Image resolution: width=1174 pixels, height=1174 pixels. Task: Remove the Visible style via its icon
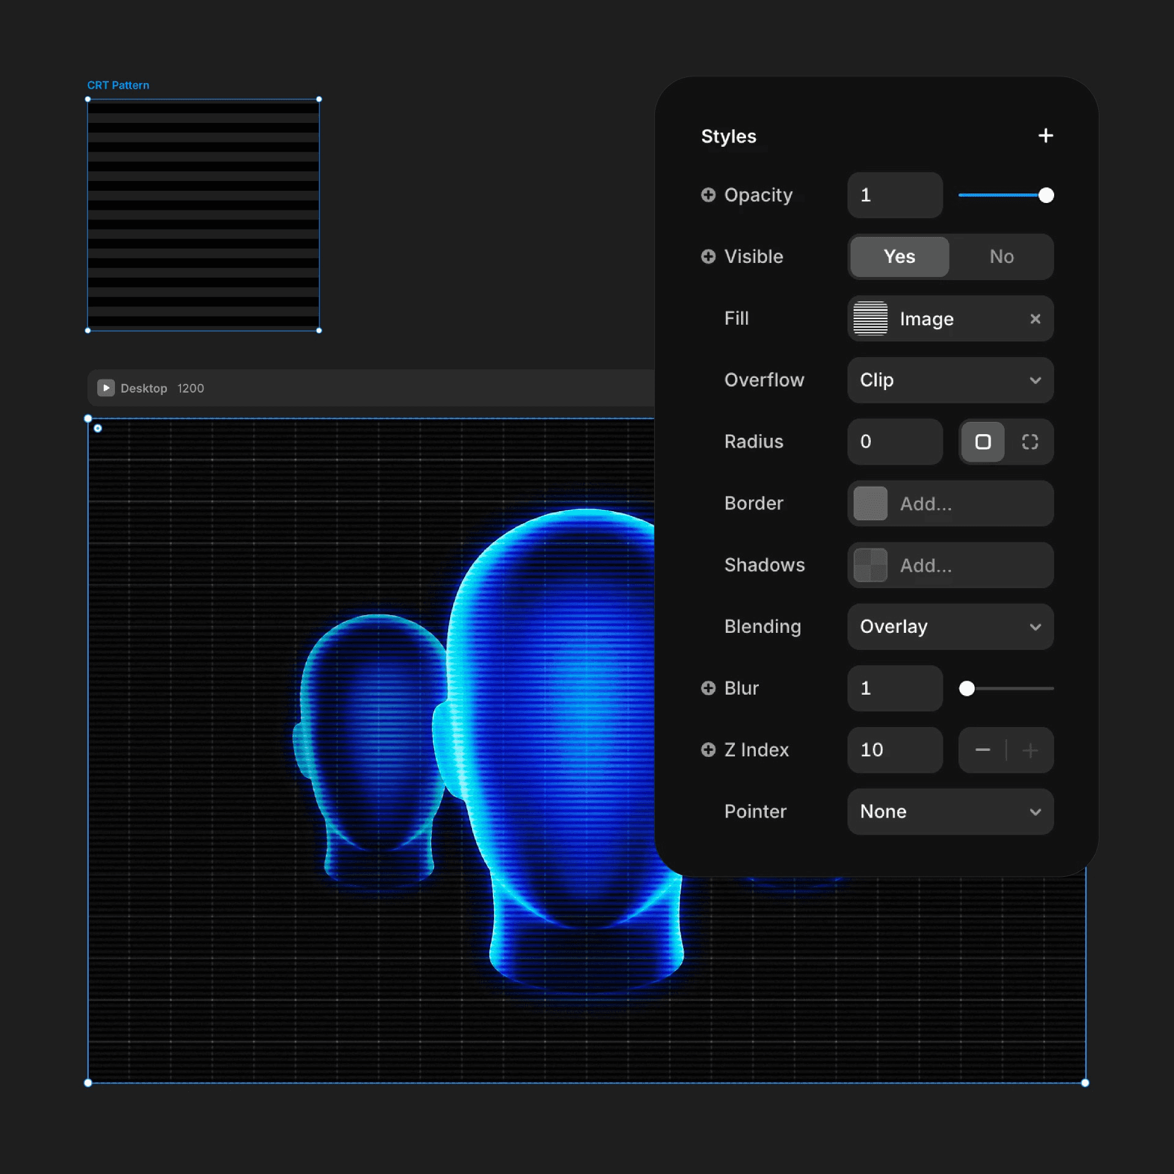707,256
